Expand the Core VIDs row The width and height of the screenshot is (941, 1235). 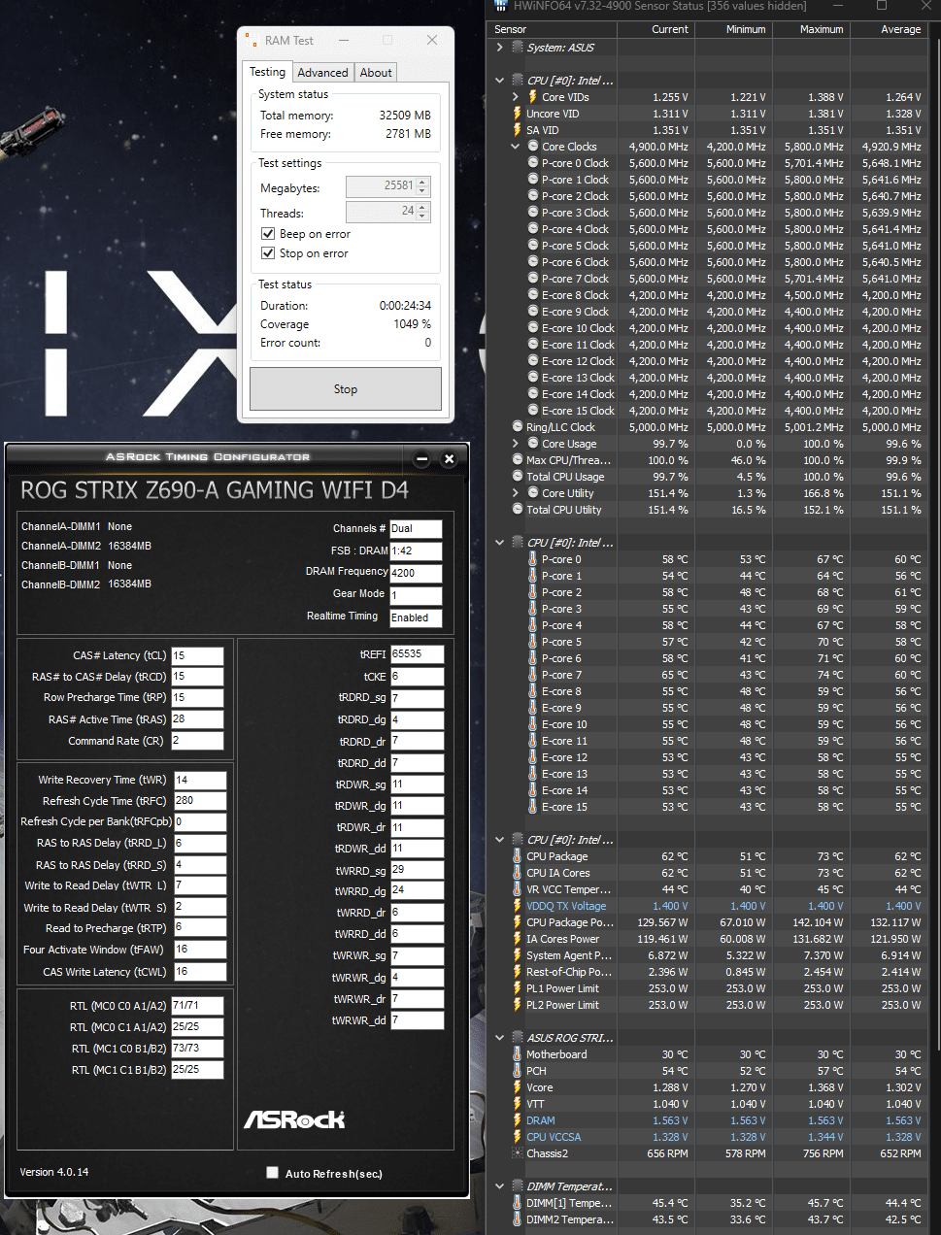[515, 97]
